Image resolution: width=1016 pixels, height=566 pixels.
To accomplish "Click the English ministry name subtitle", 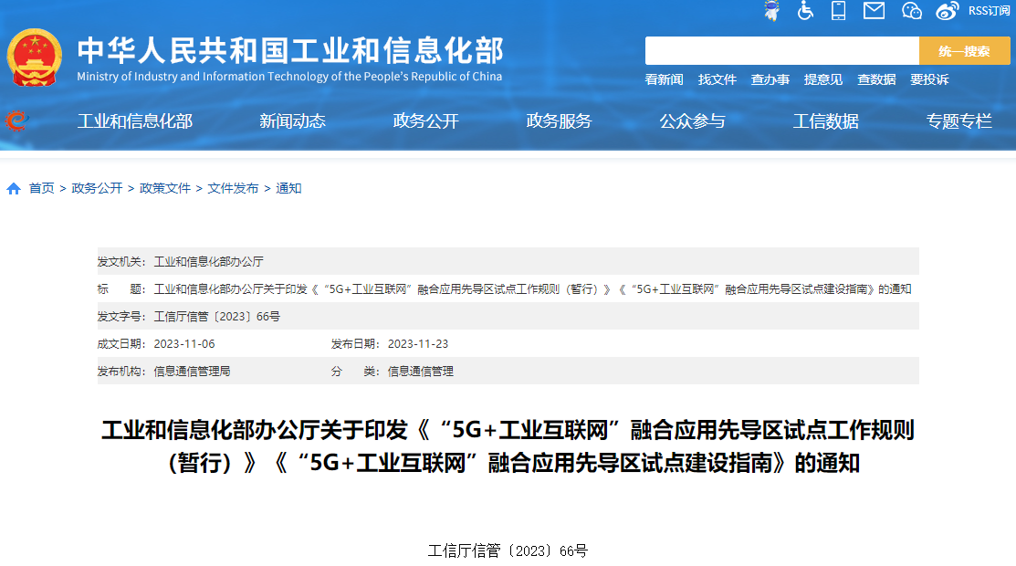I will [289, 77].
